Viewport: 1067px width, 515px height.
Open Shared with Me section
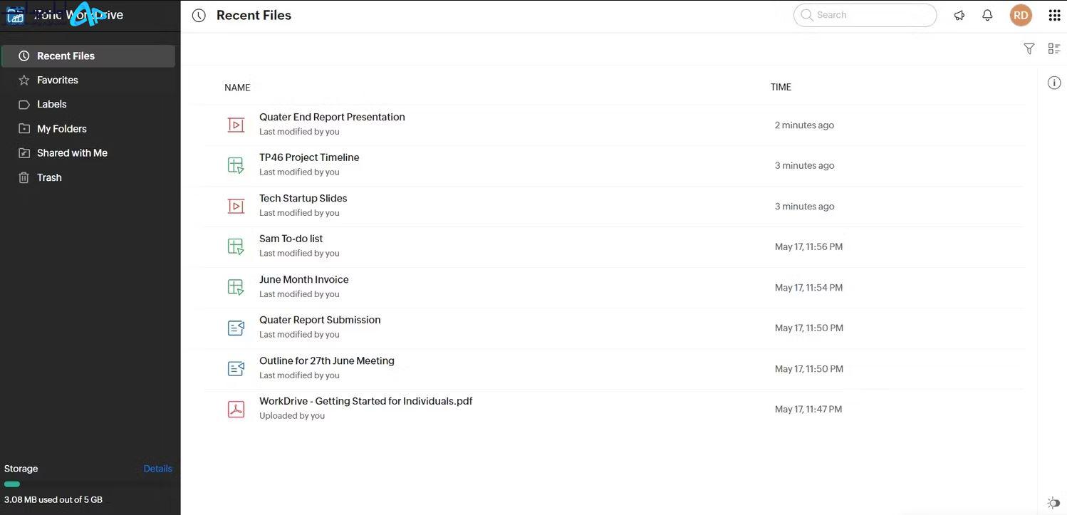72,153
